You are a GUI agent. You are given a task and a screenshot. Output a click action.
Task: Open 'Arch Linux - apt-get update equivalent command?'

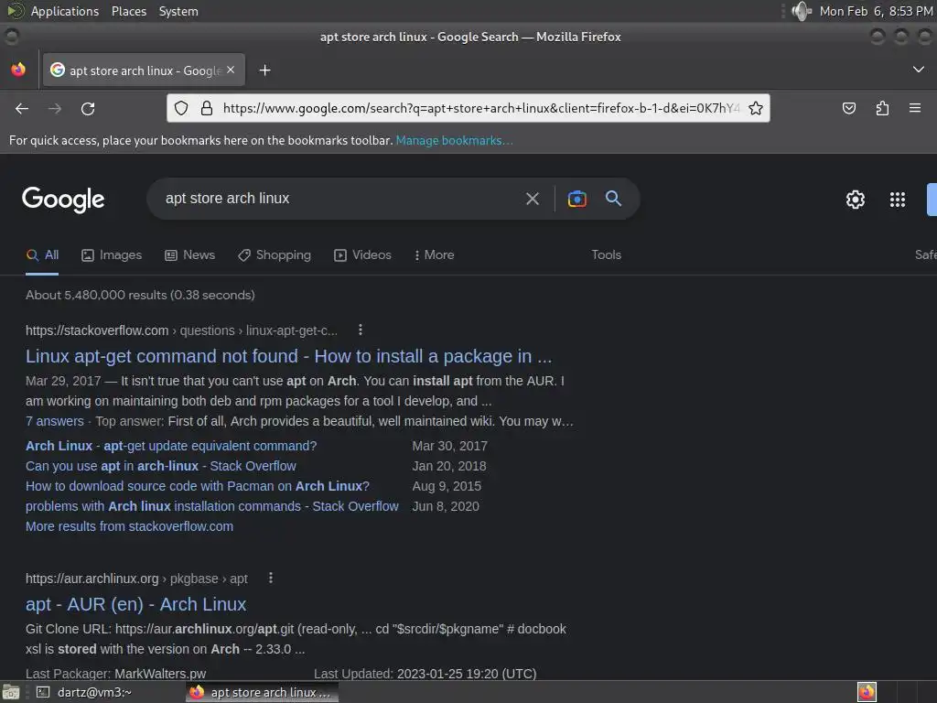pos(171,446)
